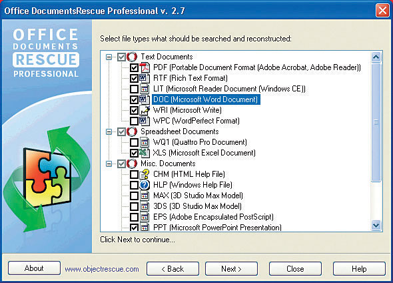Click the Text Documents red ring icon
This screenshot has height=283, width=393.
coord(132,57)
